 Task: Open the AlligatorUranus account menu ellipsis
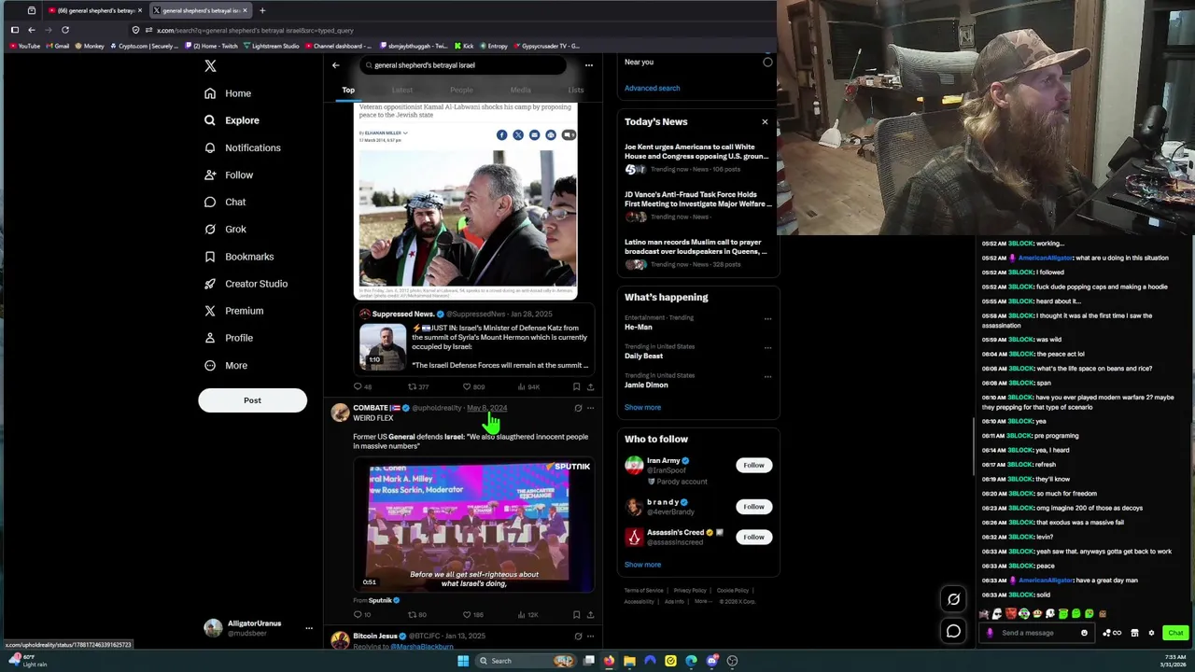[x=309, y=628]
